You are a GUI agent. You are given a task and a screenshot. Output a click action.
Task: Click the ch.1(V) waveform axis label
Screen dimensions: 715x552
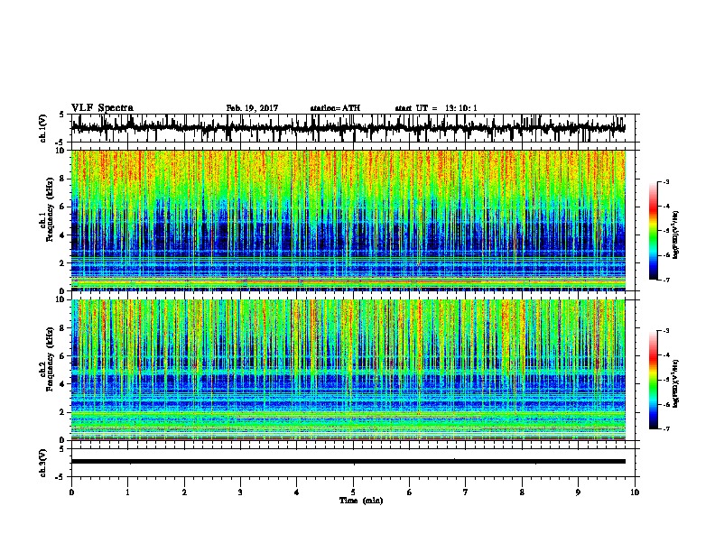point(43,128)
